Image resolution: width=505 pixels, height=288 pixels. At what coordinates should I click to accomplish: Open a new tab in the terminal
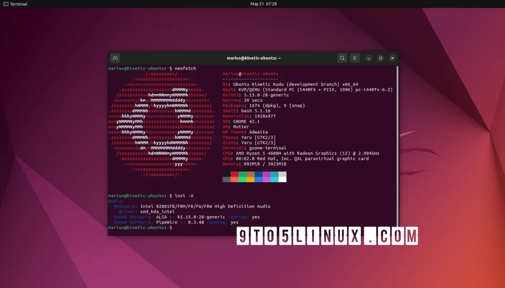click(115, 58)
